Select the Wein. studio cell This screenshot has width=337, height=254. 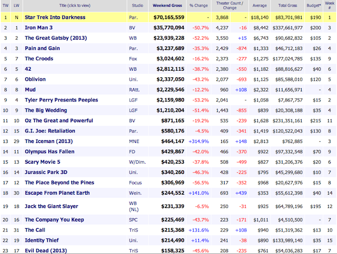135,193
